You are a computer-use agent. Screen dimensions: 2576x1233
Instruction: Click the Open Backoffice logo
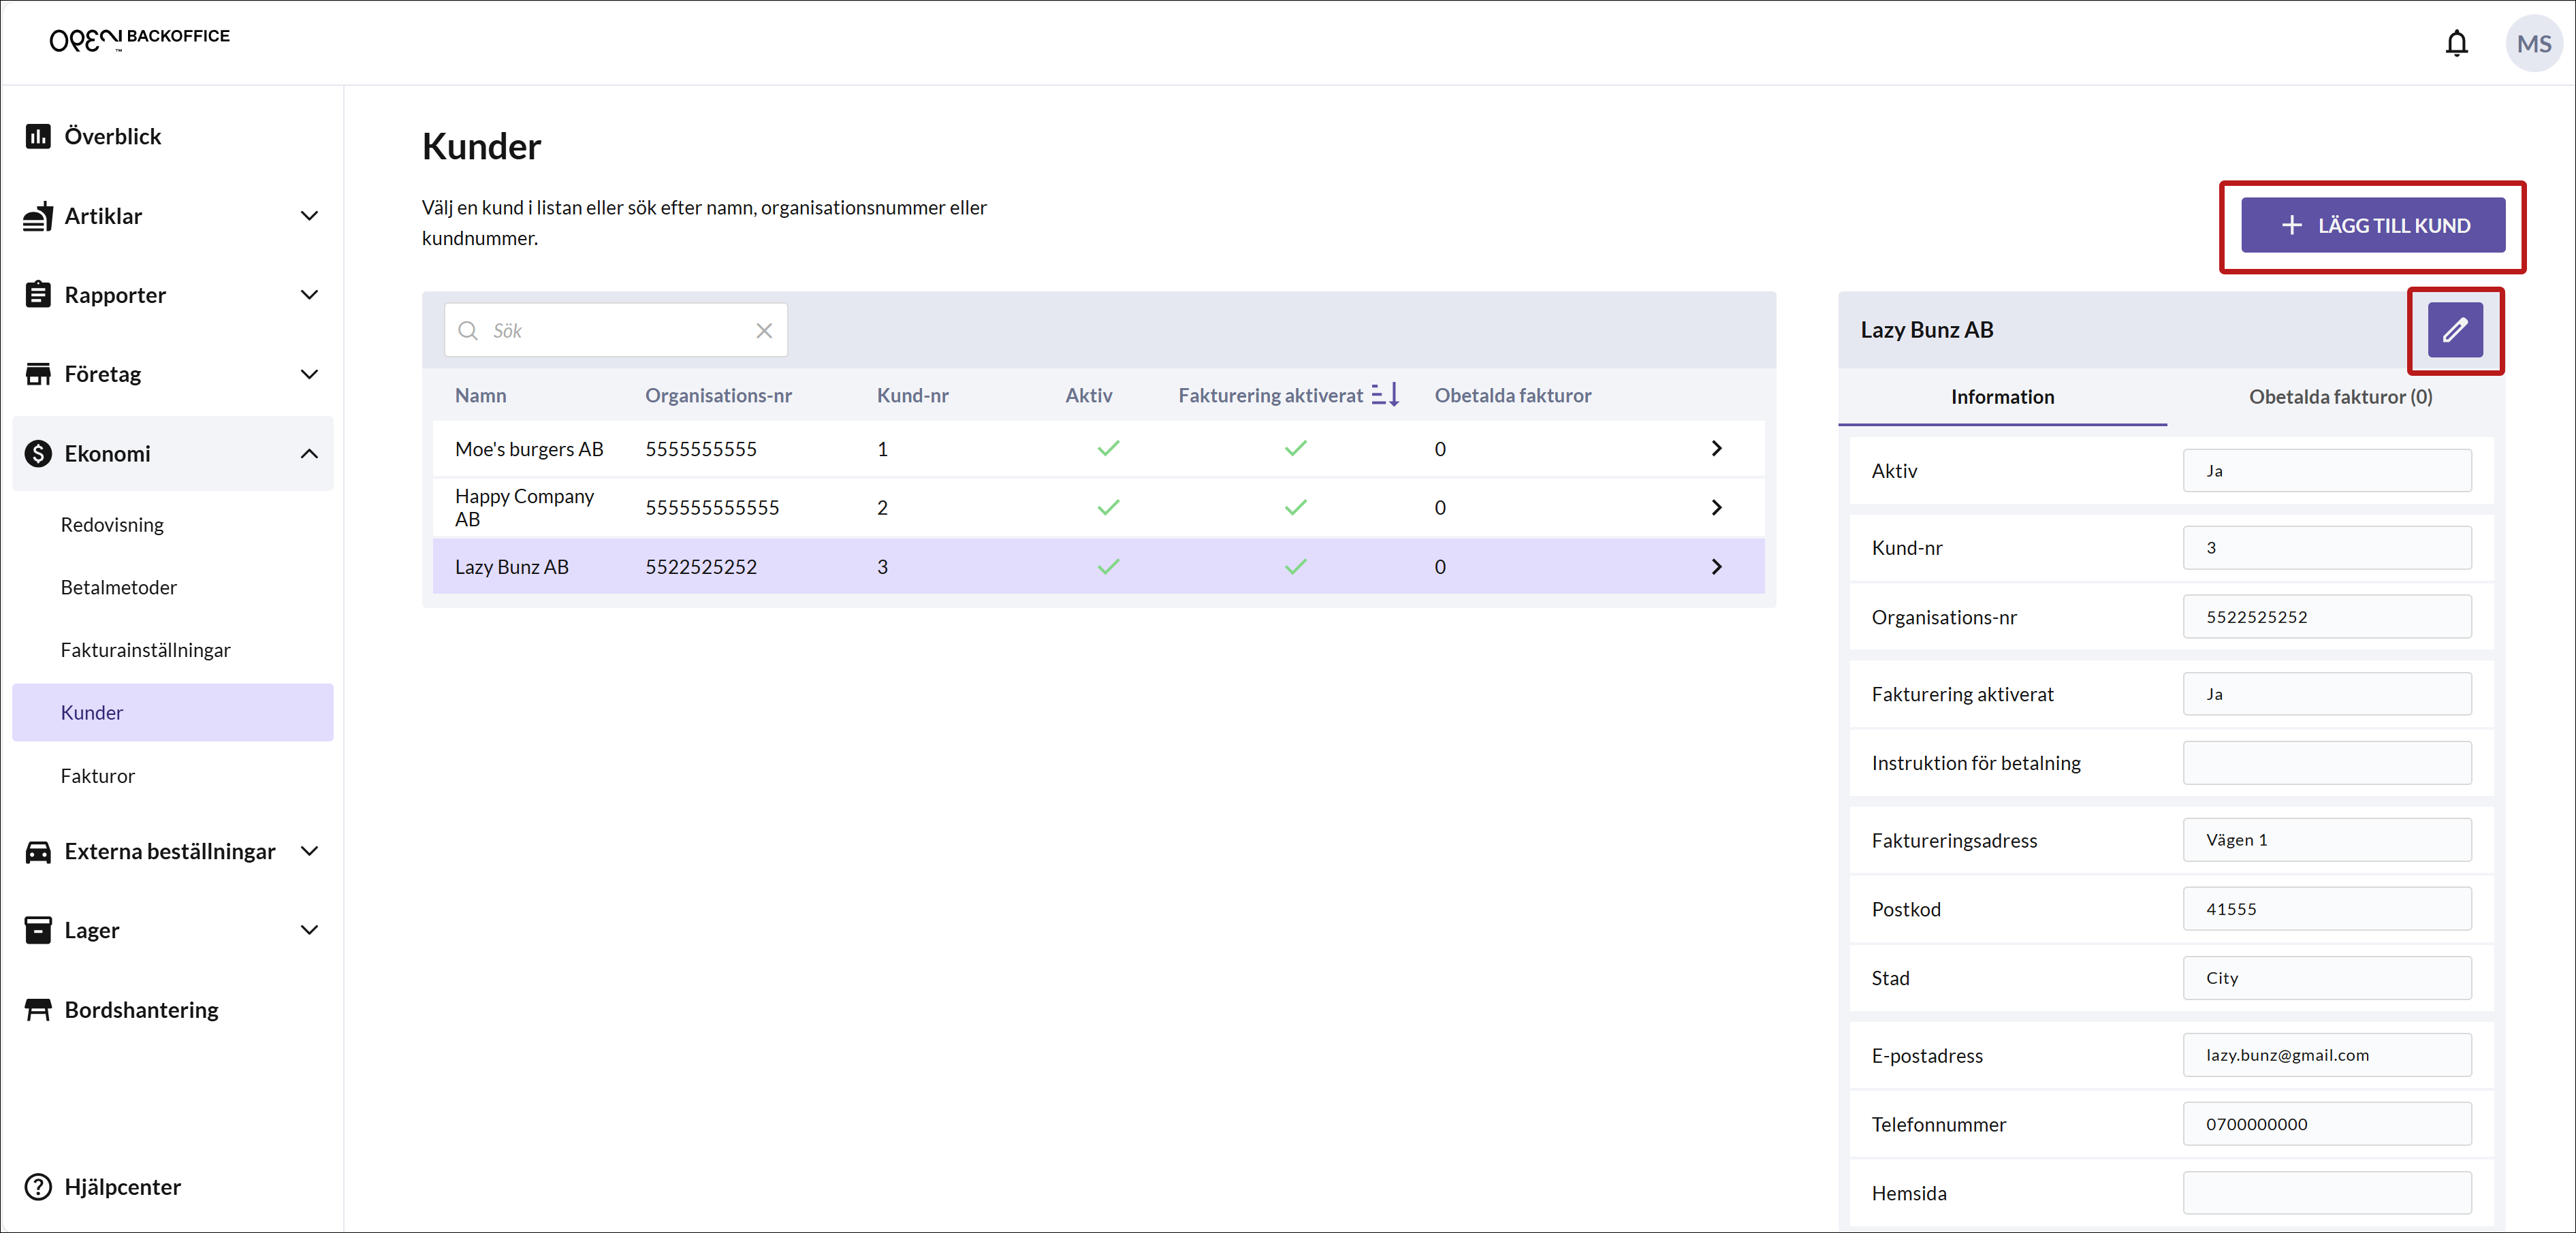click(x=139, y=39)
